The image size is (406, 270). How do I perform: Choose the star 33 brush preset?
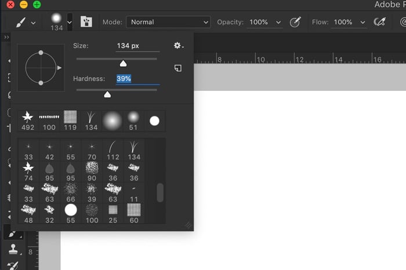28,151
